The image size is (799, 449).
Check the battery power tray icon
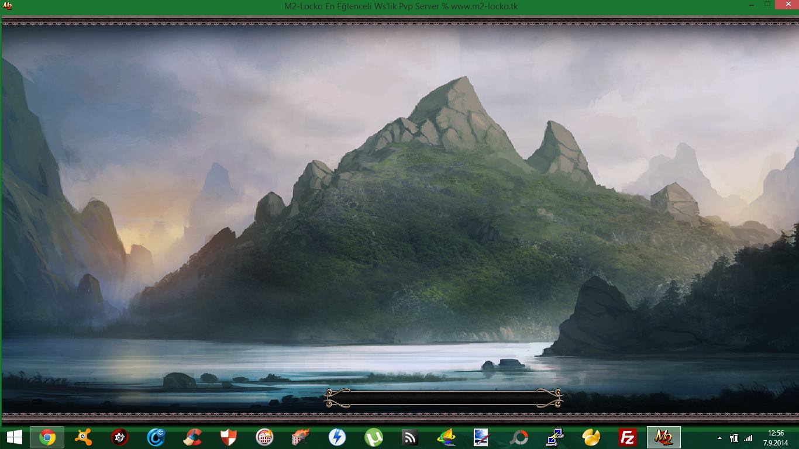coord(734,438)
